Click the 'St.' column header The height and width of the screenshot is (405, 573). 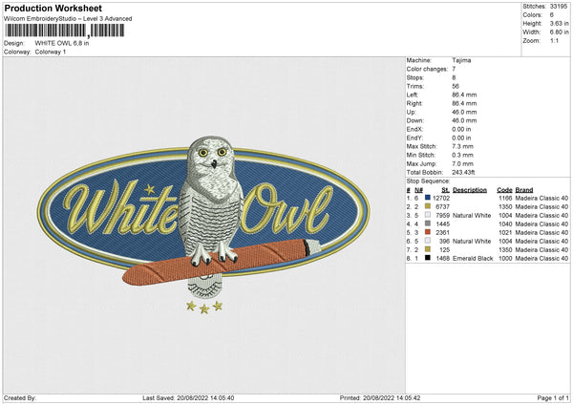(x=445, y=190)
